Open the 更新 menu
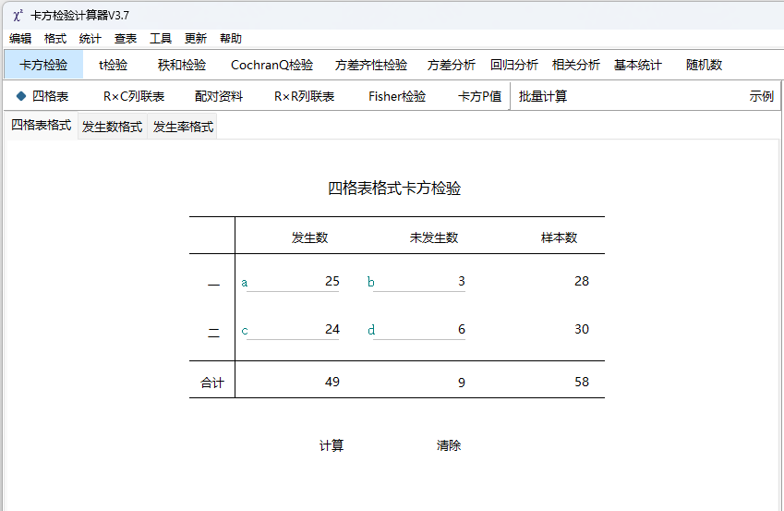 (x=196, y=39)
